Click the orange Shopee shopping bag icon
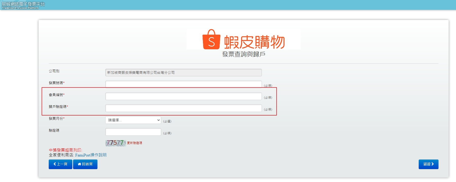The width and height of the screenshot is (456, 182). (211, 39)
